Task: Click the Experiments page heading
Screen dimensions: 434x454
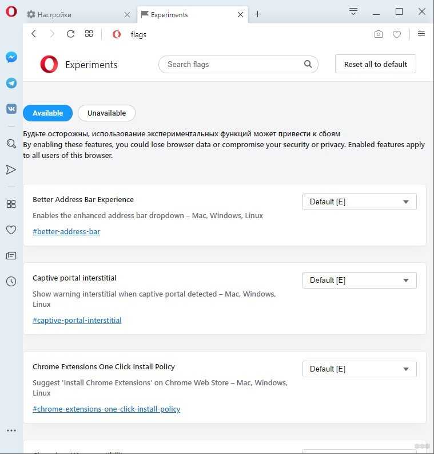Action: [x=91, y=65]
